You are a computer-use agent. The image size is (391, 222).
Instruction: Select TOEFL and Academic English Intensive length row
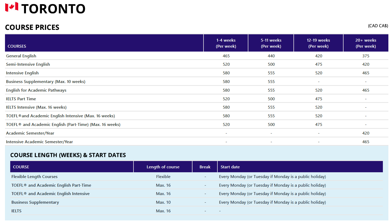pyautogui.click(x=197, y=194)
